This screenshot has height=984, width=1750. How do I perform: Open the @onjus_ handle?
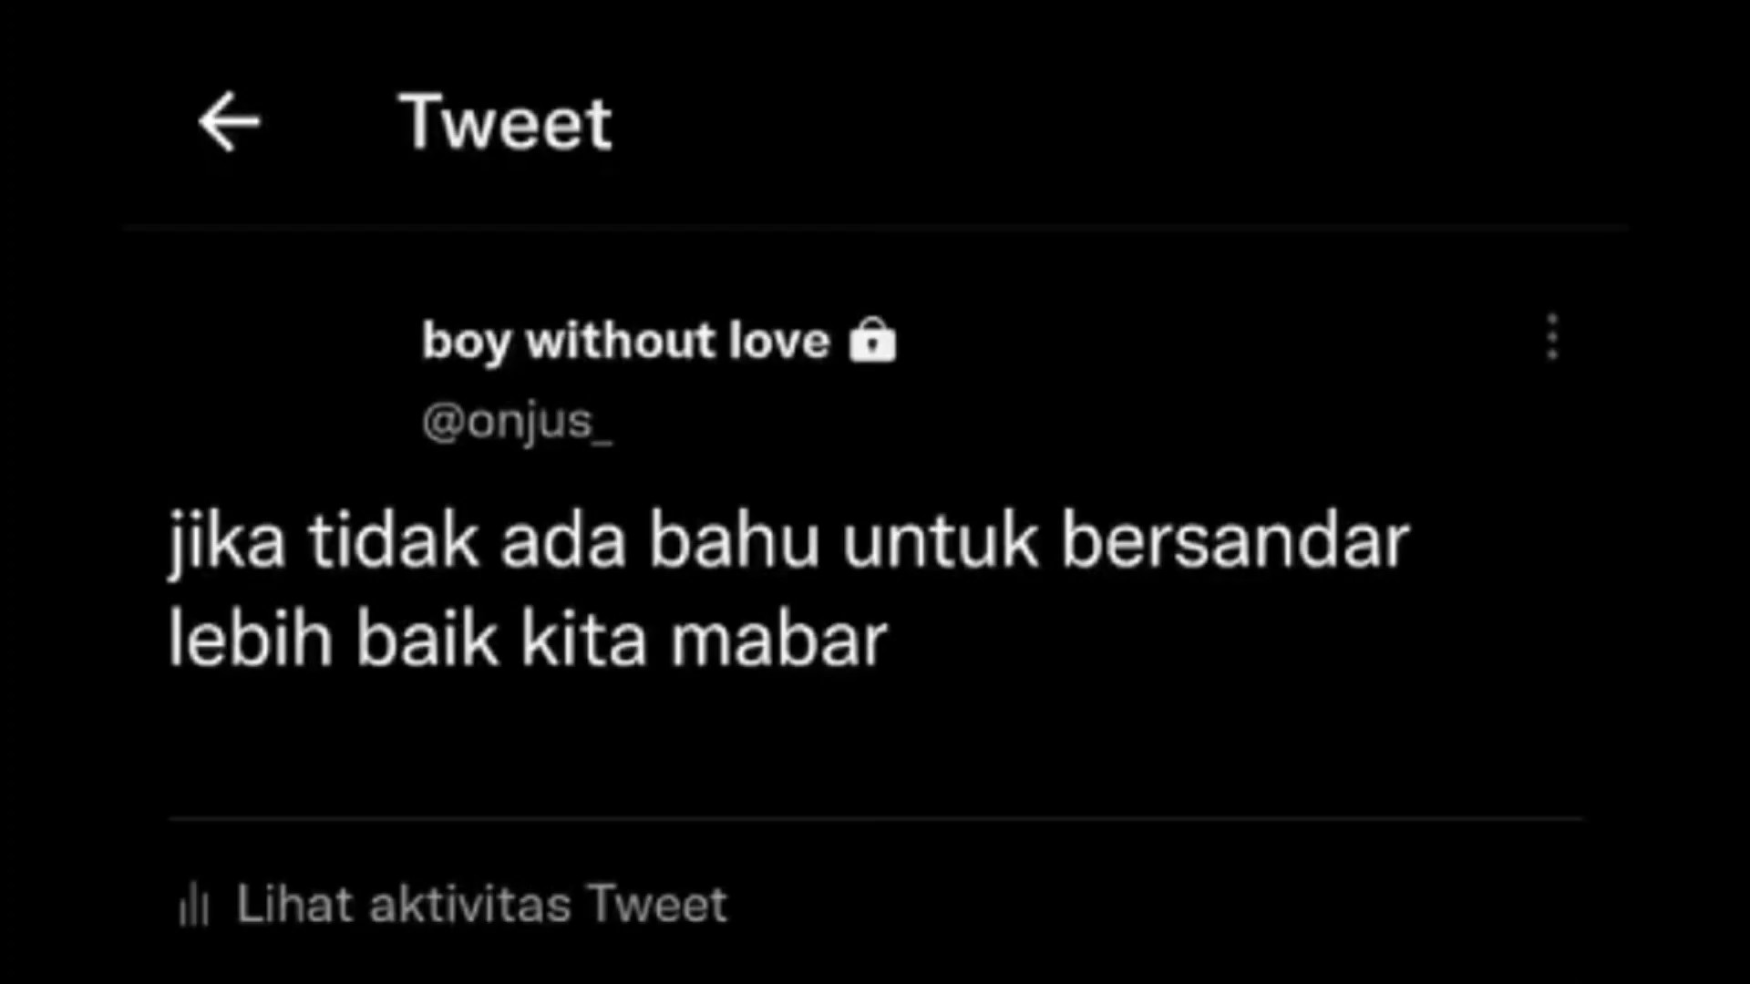517,422
